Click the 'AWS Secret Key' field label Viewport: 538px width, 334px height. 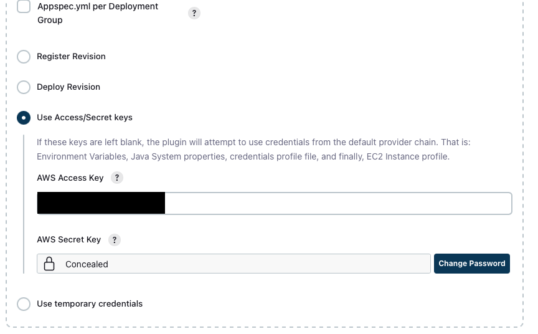69,240
